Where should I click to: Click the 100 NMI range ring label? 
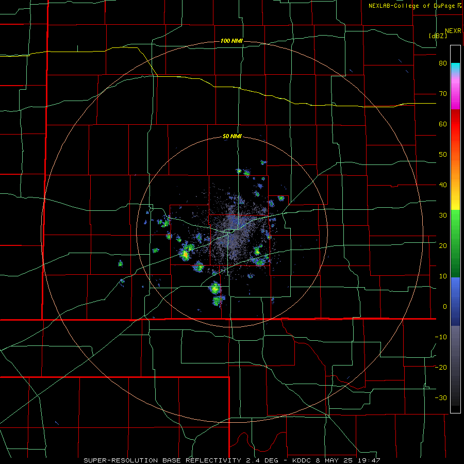point(231,41)
